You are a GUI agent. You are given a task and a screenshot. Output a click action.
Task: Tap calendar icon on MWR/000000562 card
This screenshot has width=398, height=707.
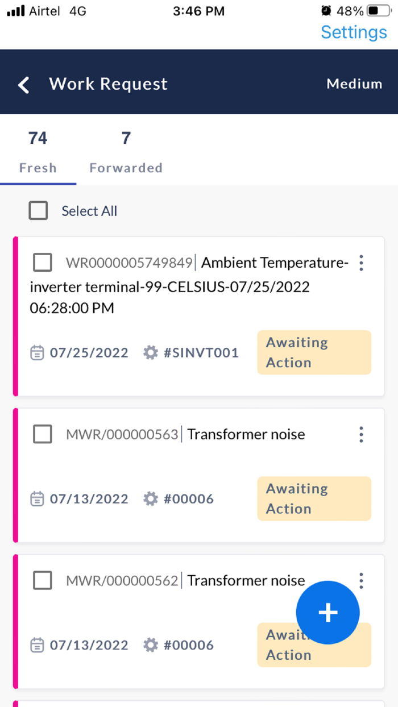(37, 645)
